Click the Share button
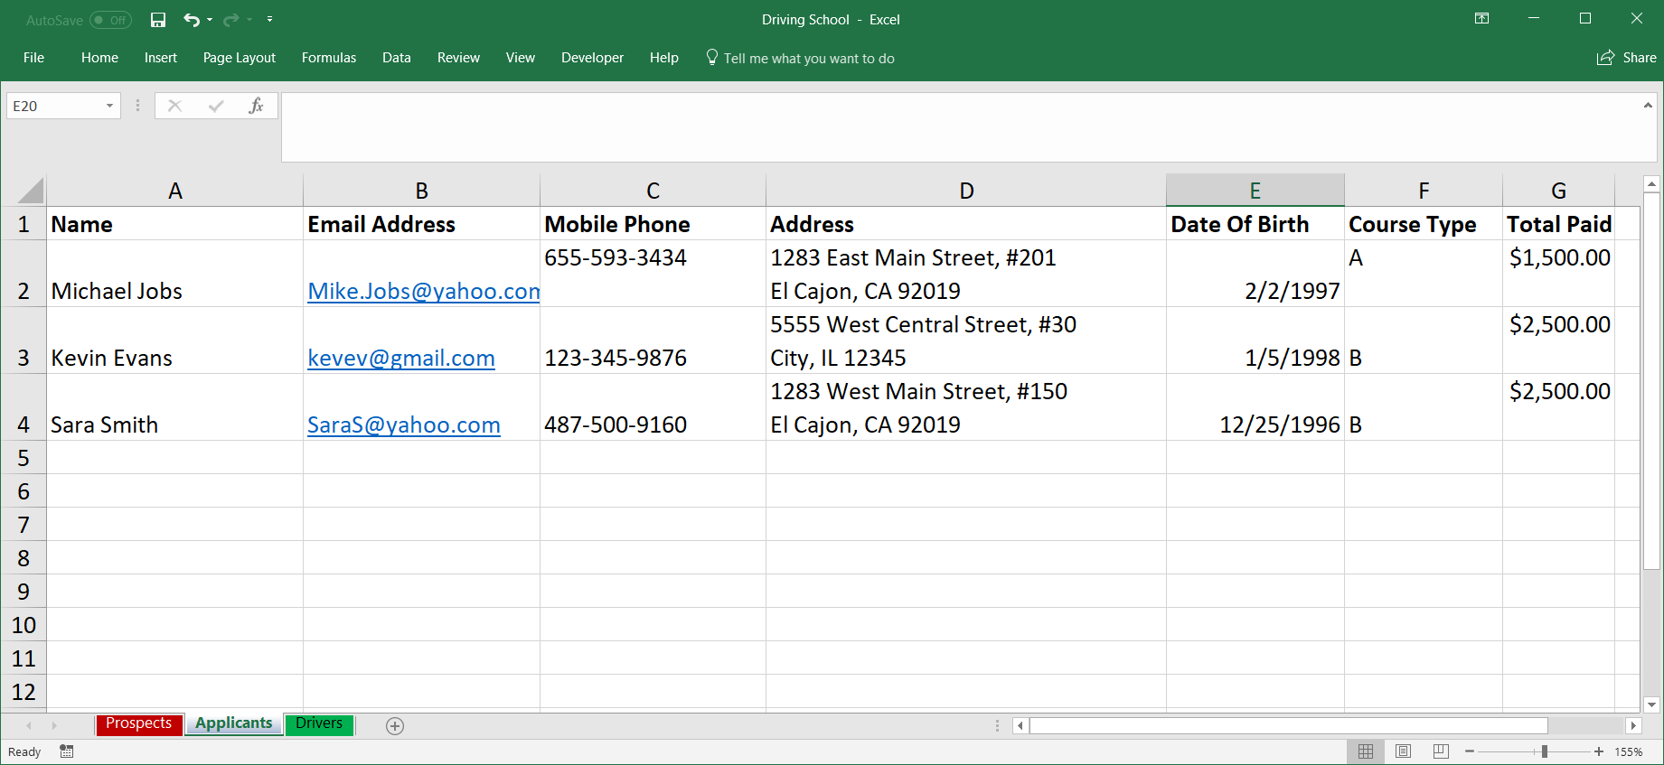This screenshot has width=1664, height=765. (x=1627, y=58)
